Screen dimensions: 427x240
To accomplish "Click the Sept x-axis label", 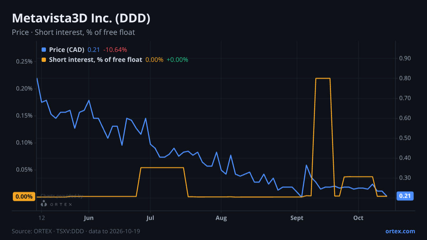I will pos(297,218).
